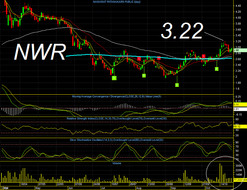Click the 12/09 date label
The height and width of the screenshot is (190, 247).
tap(188, 184)
